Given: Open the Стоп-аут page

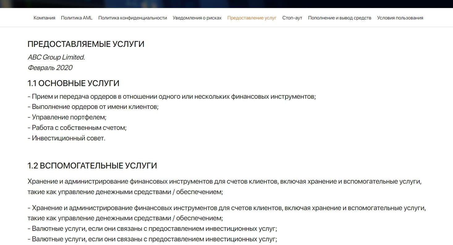Looking at the screenshot, I should pos(292,18).
